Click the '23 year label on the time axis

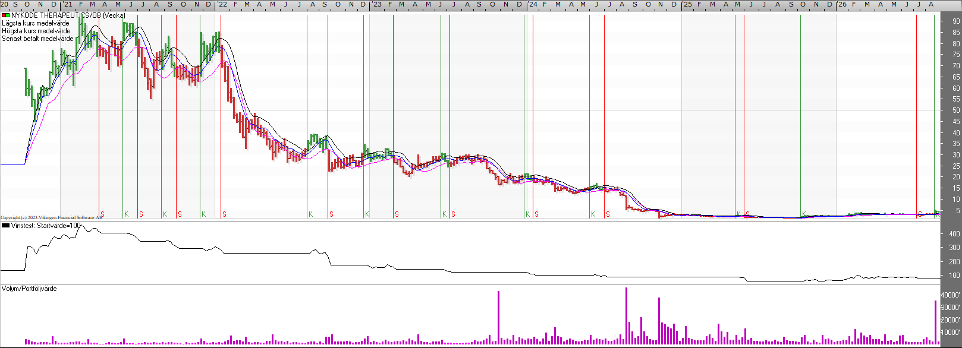coord(376,4)
